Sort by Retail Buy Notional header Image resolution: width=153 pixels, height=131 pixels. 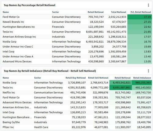[76, 78]
